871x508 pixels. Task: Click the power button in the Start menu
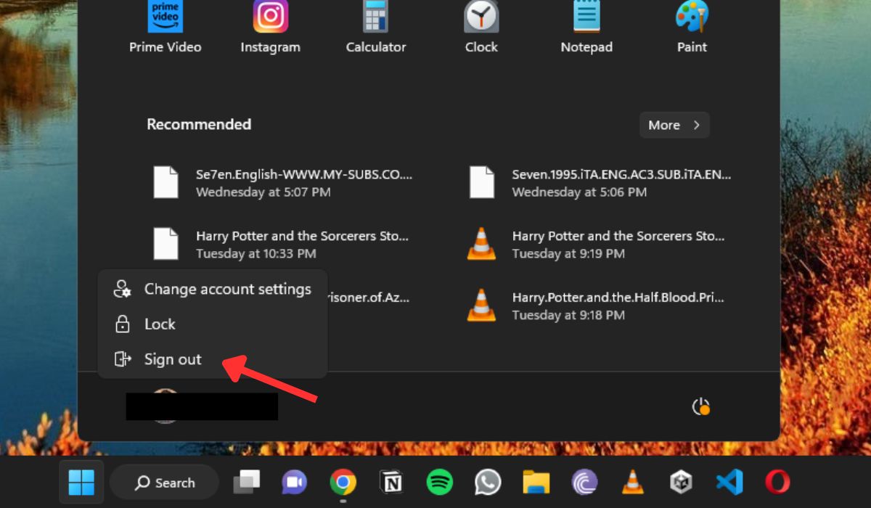pos(701,406)
